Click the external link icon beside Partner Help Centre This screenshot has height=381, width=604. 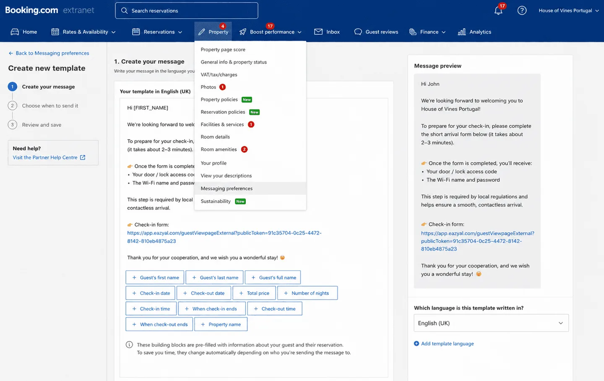click(83, 157)
